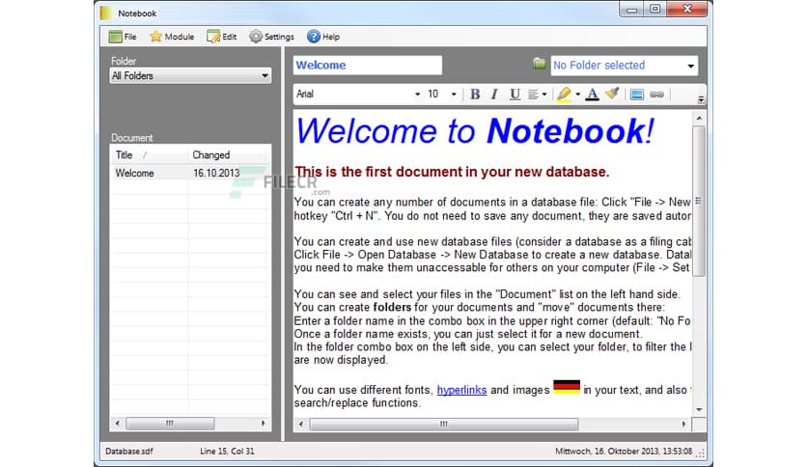Screen dimensions: 807x467
Task: Open the Edit menu
Action: coord(222,37)
